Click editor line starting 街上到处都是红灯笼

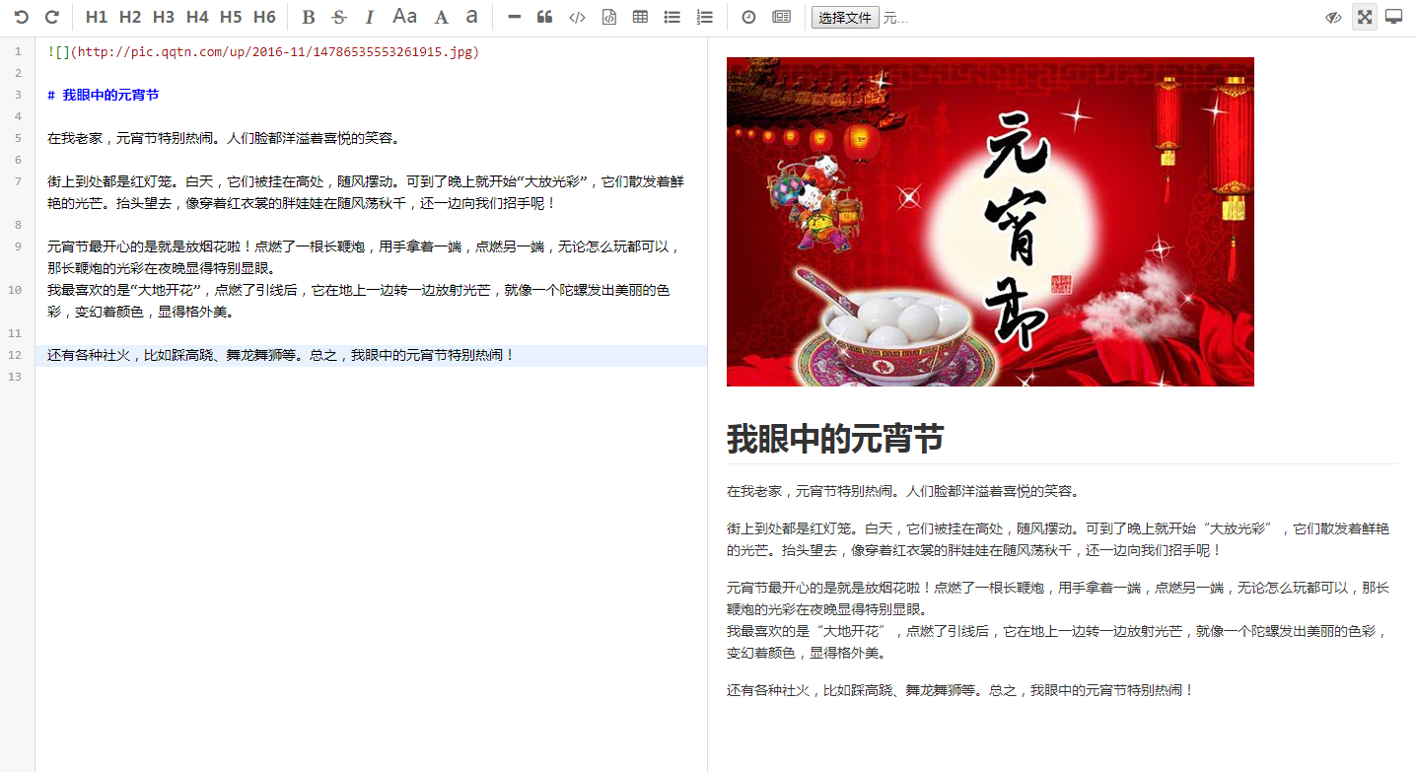coord(366,192)
